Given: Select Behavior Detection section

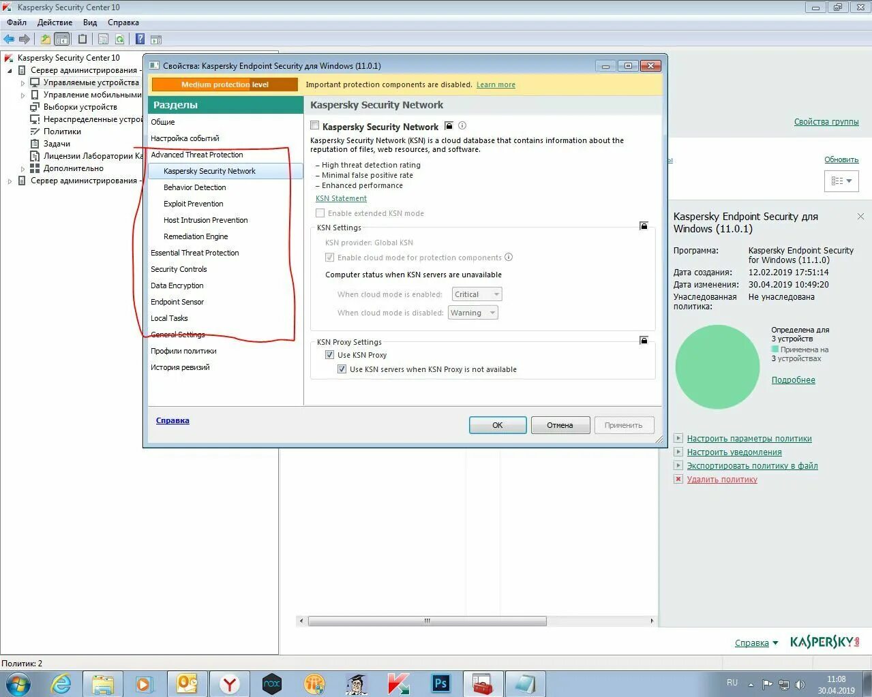Looking at the screenshot, I should [195, 187].
